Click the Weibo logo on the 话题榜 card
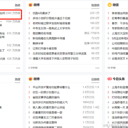 [31, 79]
